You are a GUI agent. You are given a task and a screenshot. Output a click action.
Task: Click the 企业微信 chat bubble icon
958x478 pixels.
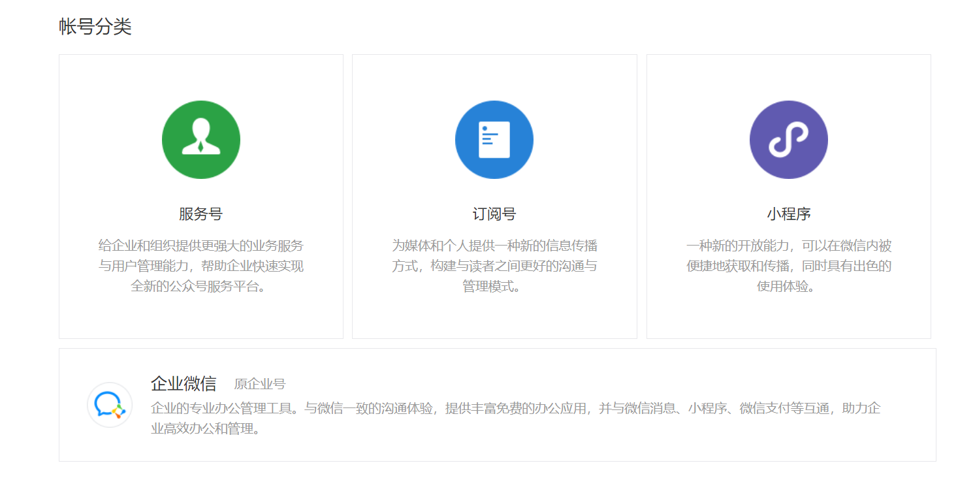(110, 405)
